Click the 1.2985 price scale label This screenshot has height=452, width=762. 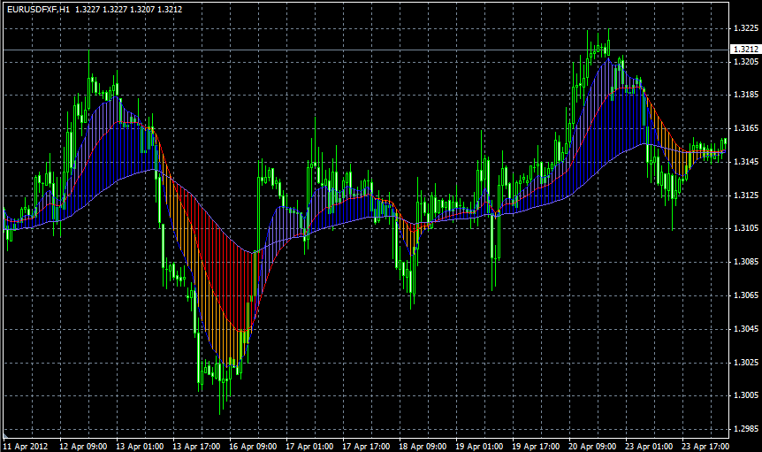pos(746,429)
